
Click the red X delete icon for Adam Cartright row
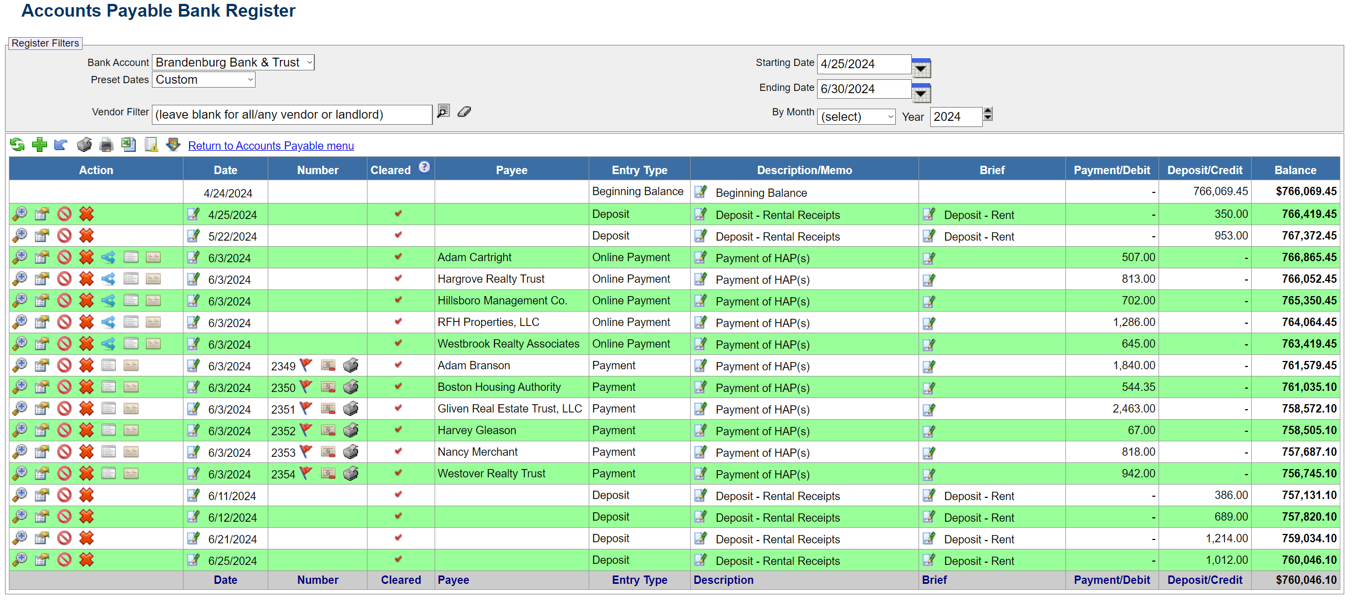[x=86, y=257]
